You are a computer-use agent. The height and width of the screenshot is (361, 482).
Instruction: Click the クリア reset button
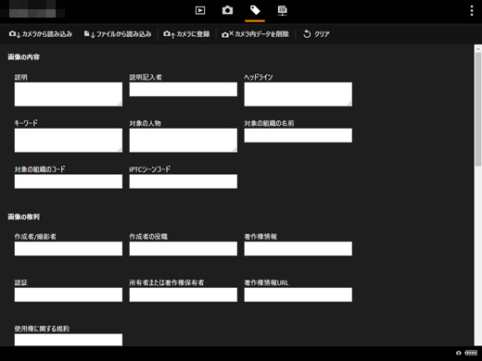(316, 34)
